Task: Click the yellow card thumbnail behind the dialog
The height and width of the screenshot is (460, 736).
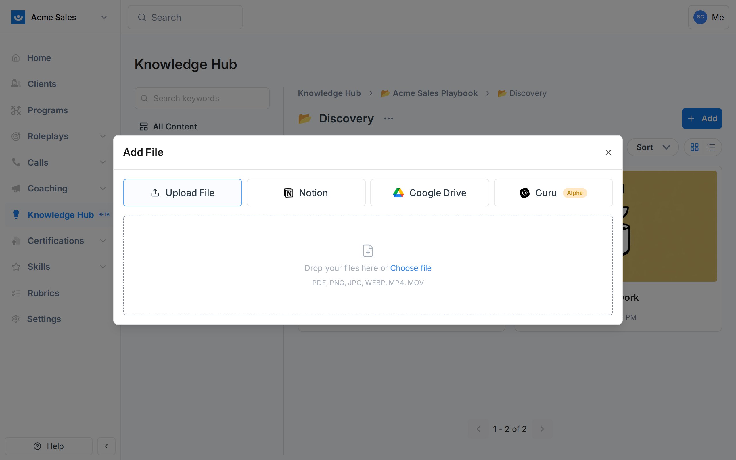Action: (670, 226)
